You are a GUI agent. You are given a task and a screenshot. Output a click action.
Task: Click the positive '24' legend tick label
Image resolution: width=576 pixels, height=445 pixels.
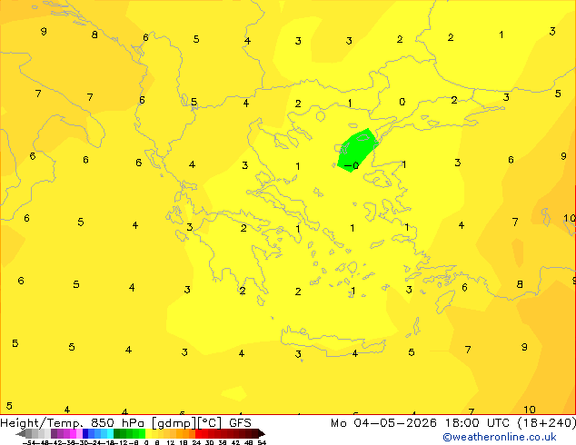(196, 442)
